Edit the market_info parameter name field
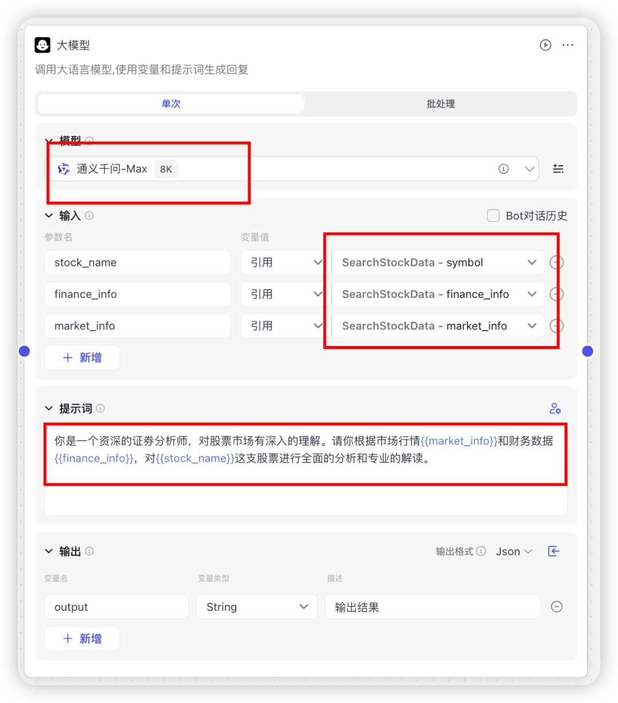Viewport: 618px width, 703px height. [x=137, y=325]
